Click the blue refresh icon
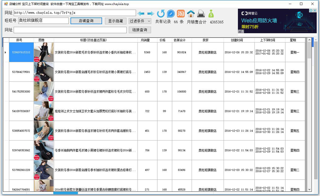320x196 pixels. [x=161, y=14]
